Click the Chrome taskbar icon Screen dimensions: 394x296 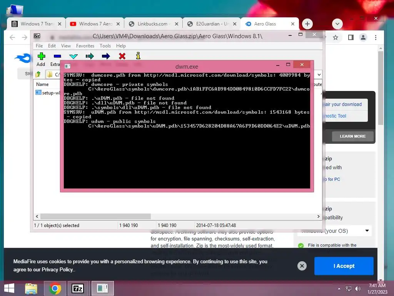(x=55, y=288)
